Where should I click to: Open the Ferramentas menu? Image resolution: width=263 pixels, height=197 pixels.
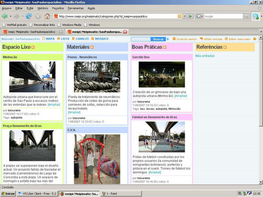coord(76,8)
